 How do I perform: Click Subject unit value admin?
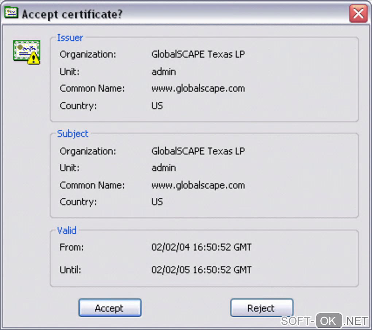coord(164,168)
